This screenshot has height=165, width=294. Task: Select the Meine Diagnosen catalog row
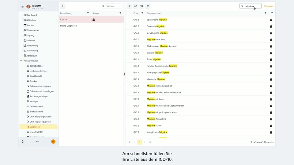tap(91, 26)
